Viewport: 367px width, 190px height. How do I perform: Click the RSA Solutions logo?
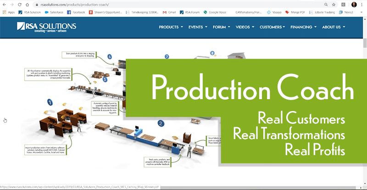[x=46, y=27]
